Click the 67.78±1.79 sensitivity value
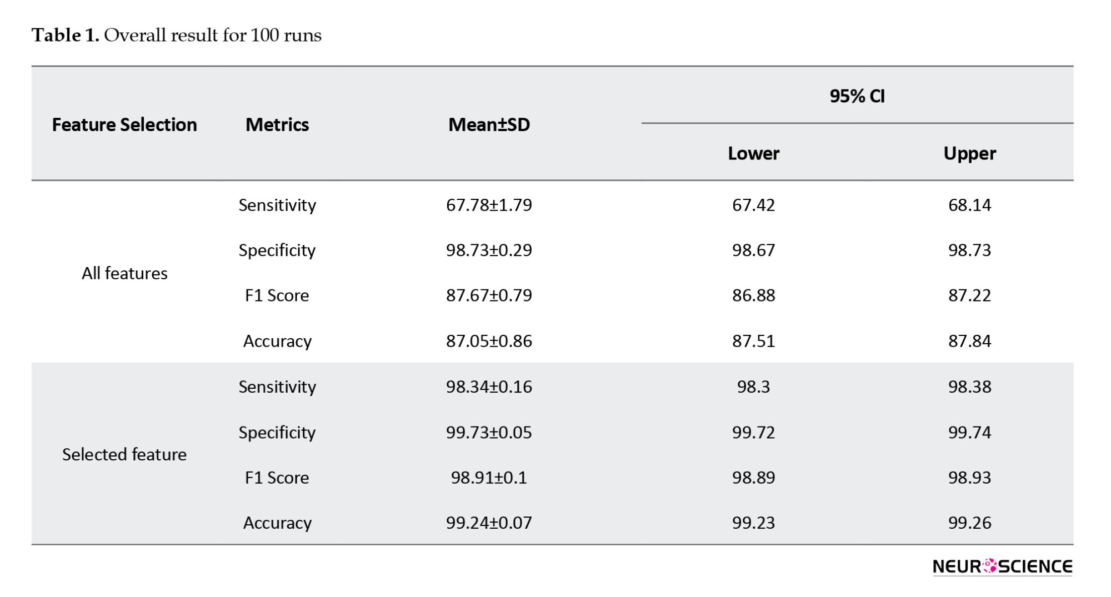 coord(489,205)
